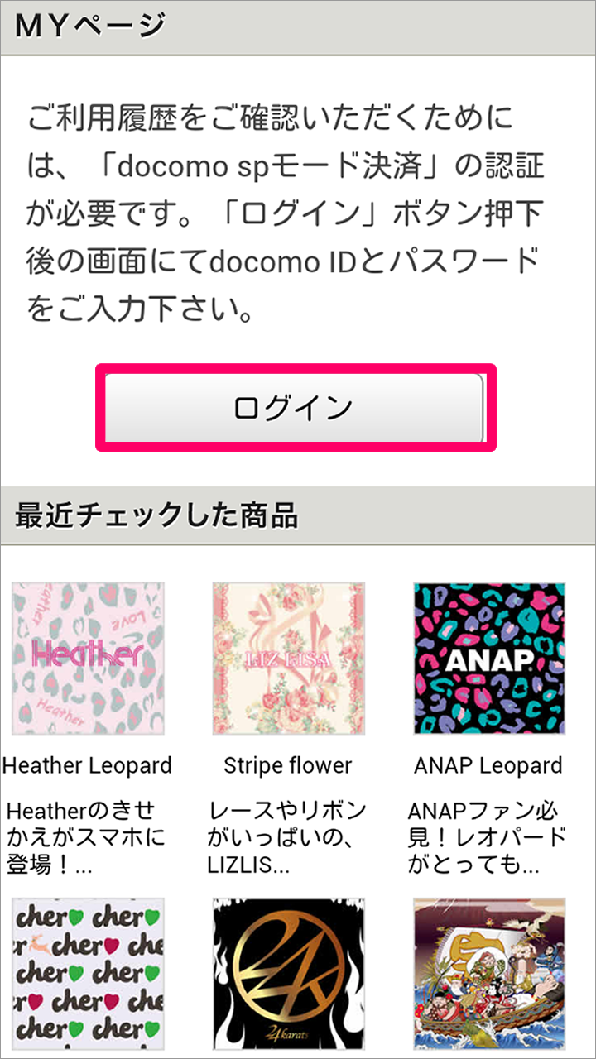Click the 最近チェックした商品 section header
This screenshot has width=596, height=1059.
(298, 515)
